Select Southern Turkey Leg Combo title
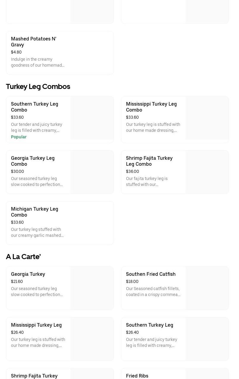 tap(34, 107)
